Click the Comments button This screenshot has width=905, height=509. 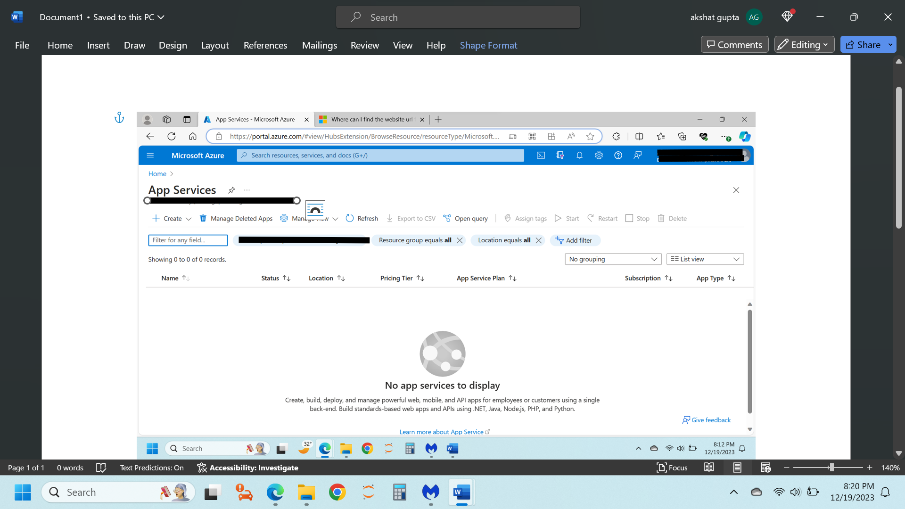(x=734, y=45)
